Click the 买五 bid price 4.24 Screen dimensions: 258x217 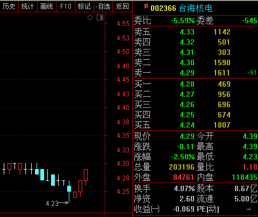(x=187, y=125)
